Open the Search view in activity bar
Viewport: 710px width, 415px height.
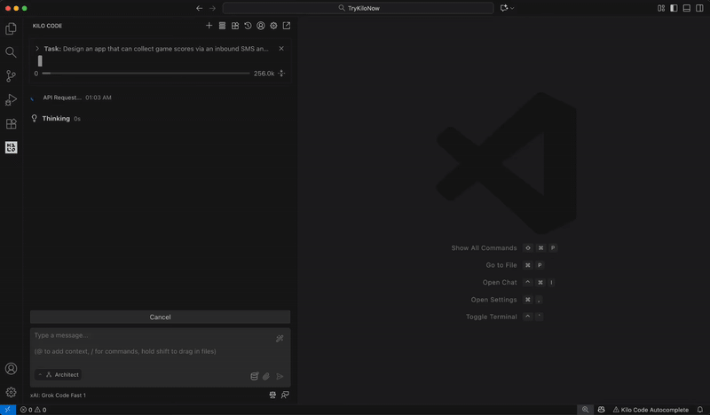point(11,52)
